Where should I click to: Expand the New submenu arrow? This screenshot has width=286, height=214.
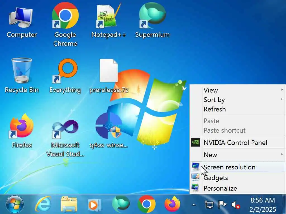(282, 154)
